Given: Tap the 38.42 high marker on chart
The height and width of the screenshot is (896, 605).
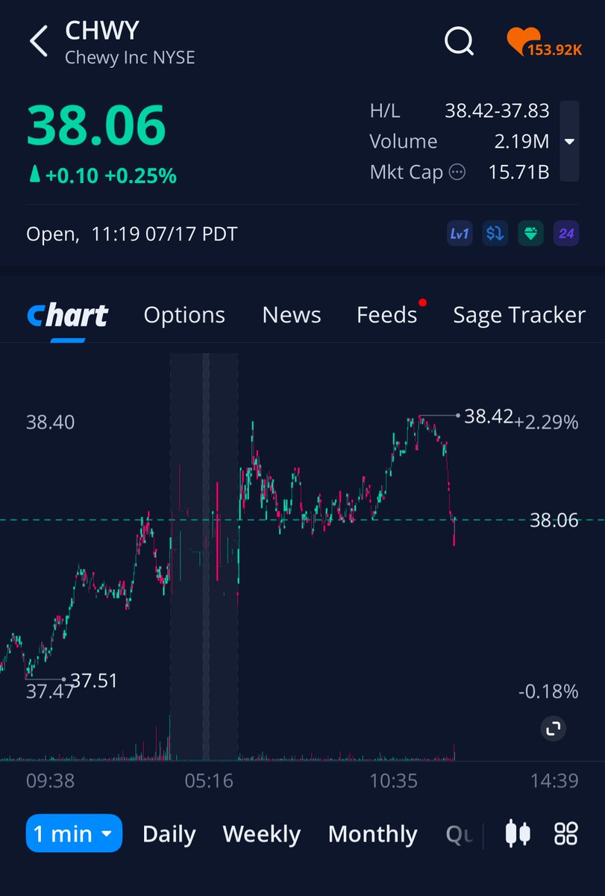Looking at the screenshot, I should pos(488,416).
